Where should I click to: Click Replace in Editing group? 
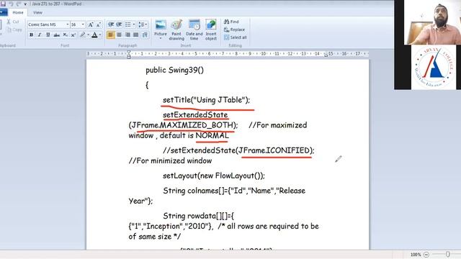click(x=234, y=29)
